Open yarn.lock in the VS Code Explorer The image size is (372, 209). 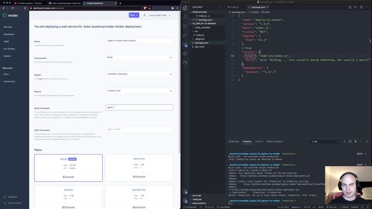tap(199, 46)
